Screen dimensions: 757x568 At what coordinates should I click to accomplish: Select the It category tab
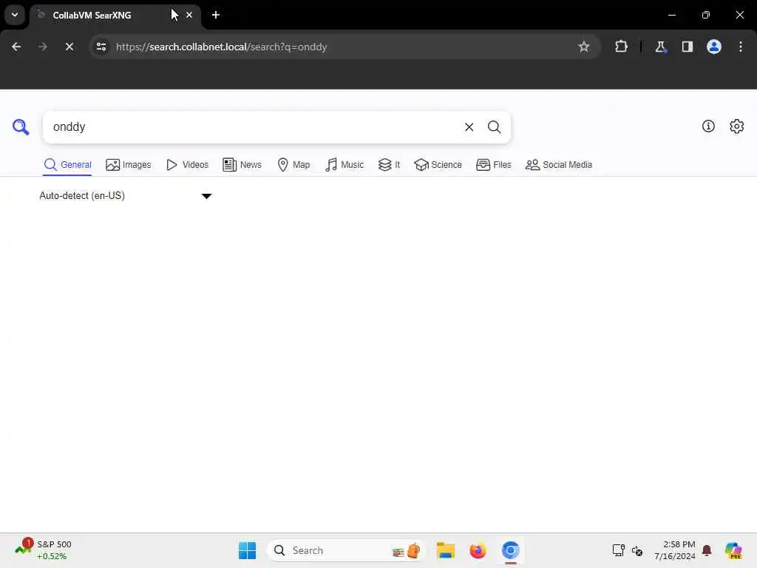[389, 165]
